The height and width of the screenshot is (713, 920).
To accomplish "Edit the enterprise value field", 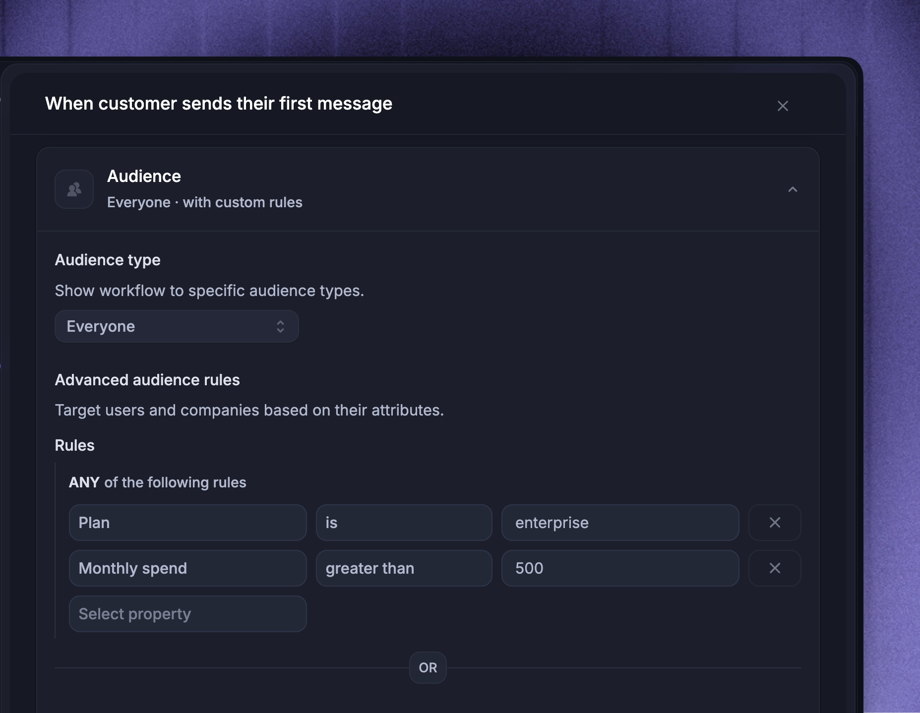I will (620, 523).
